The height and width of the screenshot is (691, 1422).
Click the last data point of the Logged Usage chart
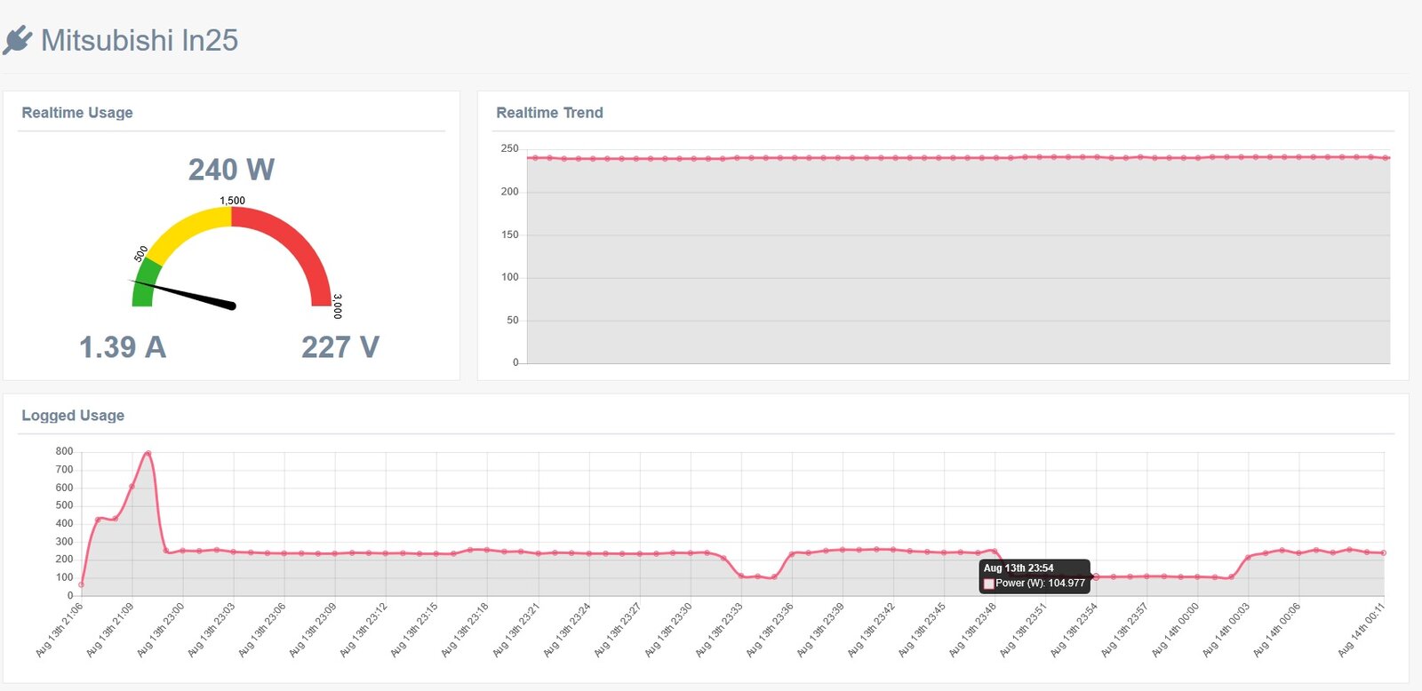click(x=1384, y=552)
